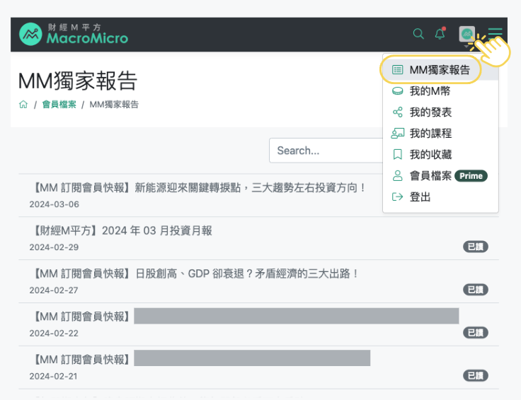Click 登出 to log out

(x=440, y=197)
